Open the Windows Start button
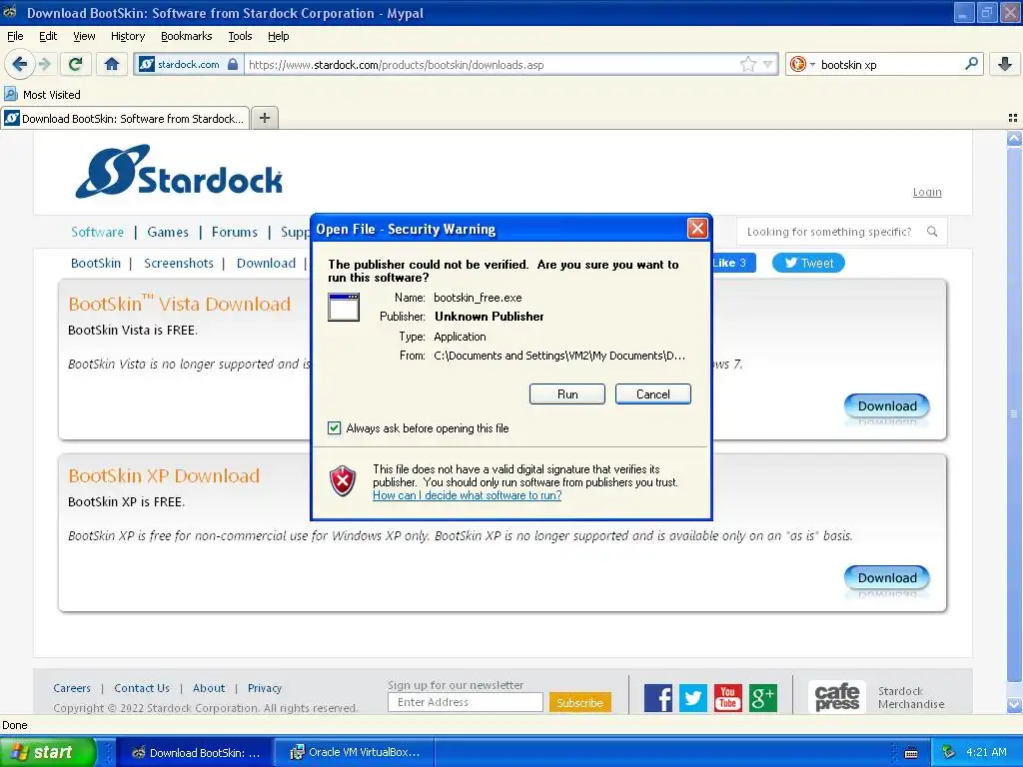 (x=47, y=752)
